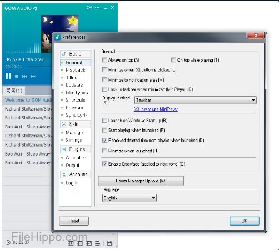Enable Always on top (A)
This screenshot has width=279, height=250.
pyautogui.click(x=104, y=60)
